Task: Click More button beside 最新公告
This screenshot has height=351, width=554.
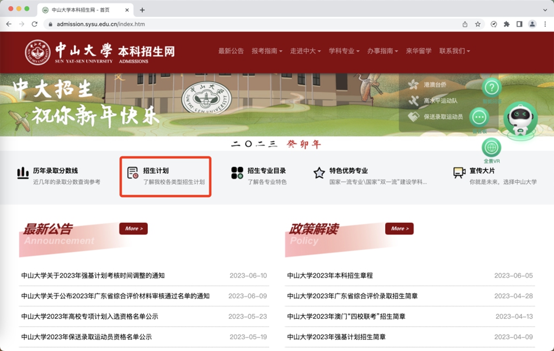Action: tap(134, 228)
